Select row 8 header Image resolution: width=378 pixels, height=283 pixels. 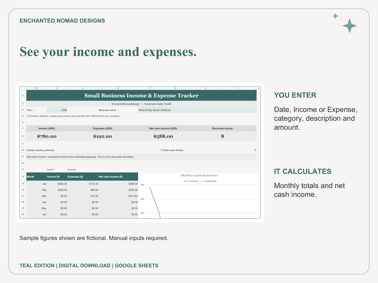[x=23, y=136]
